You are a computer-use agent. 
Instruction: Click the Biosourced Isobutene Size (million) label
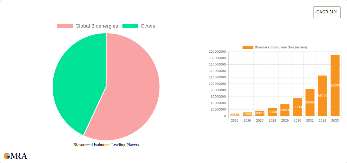(281, 48)
